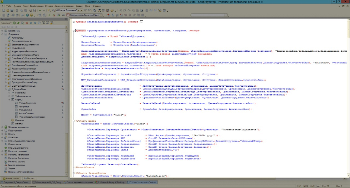
Task: Click the Delete red X icon in Битрикс panel
Action: 27,23
